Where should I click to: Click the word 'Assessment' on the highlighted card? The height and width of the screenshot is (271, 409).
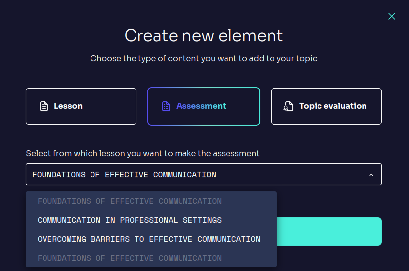coord(201,106)
